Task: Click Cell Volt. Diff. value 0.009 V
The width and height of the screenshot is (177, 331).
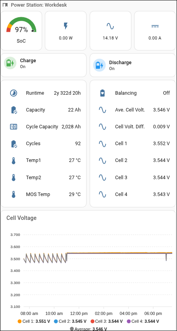Action: tap(161, 127)
